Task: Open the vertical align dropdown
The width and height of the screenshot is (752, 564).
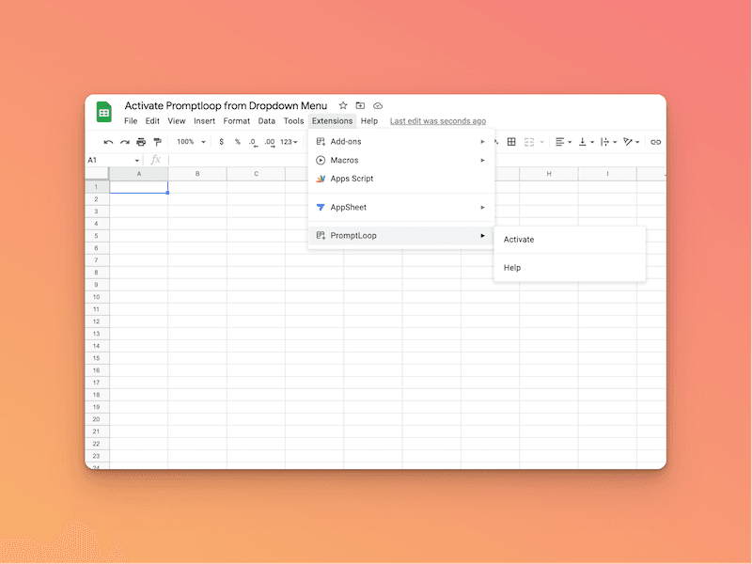Action: (x=586, y=142)
